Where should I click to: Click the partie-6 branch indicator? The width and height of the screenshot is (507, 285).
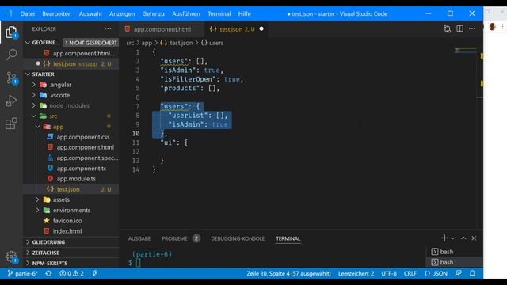(x=23, y=273)
